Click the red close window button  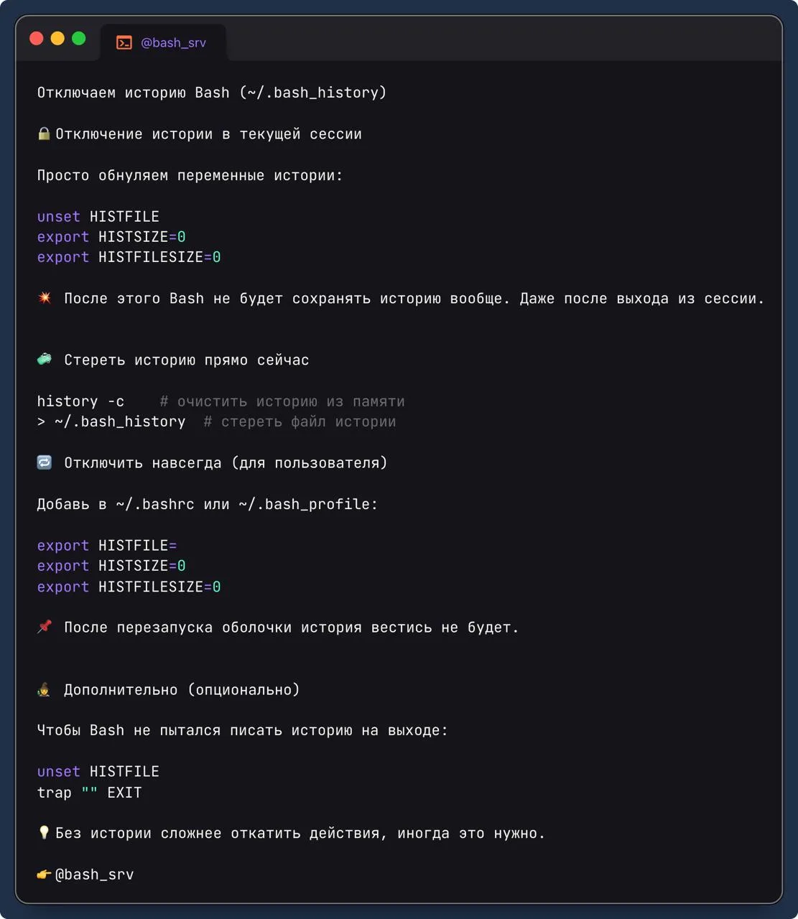tap(37, 39)
